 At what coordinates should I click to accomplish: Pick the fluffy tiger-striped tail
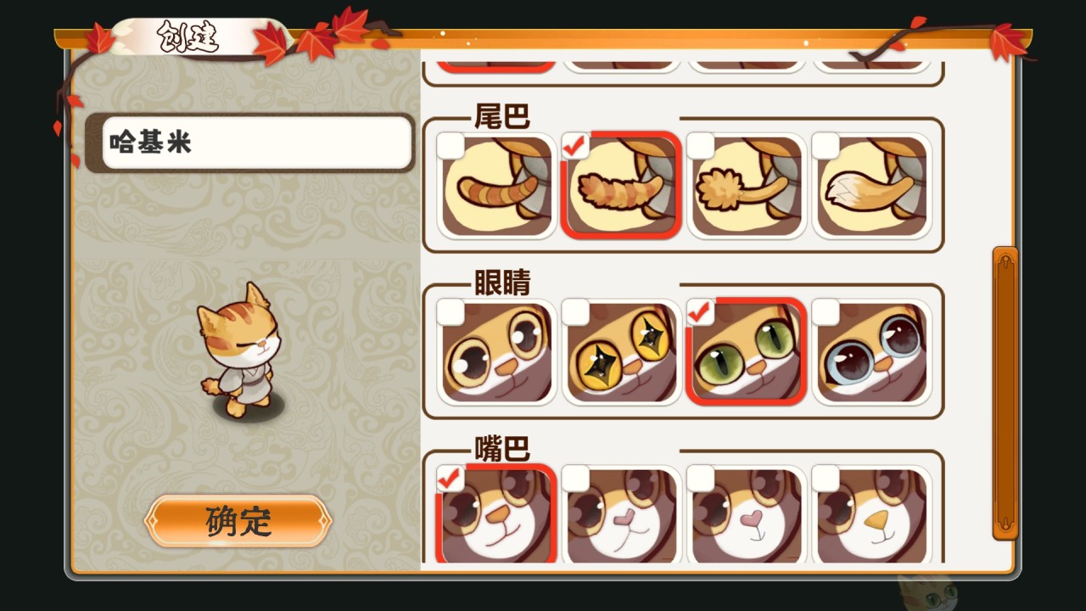coord(621,186)
